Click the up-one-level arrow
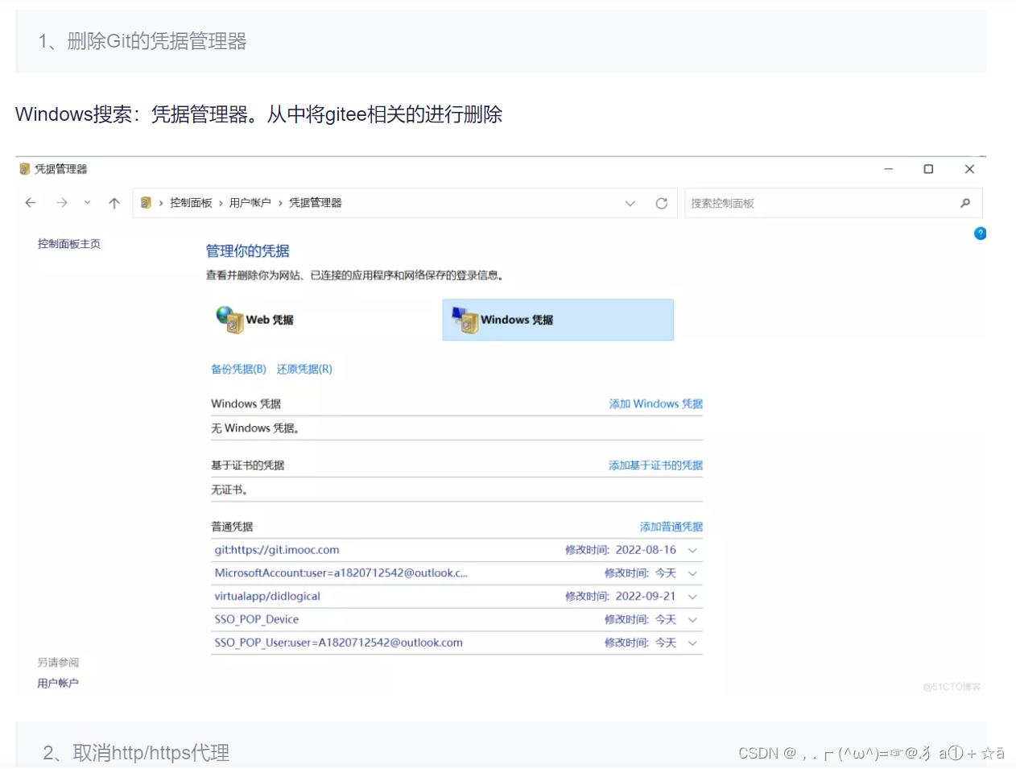 click(x=114, y=203)
